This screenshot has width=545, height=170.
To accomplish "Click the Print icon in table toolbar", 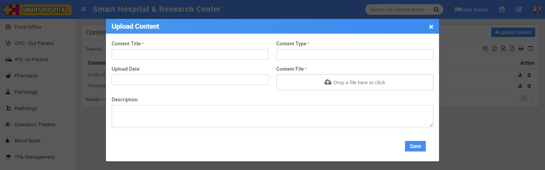I will (521, 48).
